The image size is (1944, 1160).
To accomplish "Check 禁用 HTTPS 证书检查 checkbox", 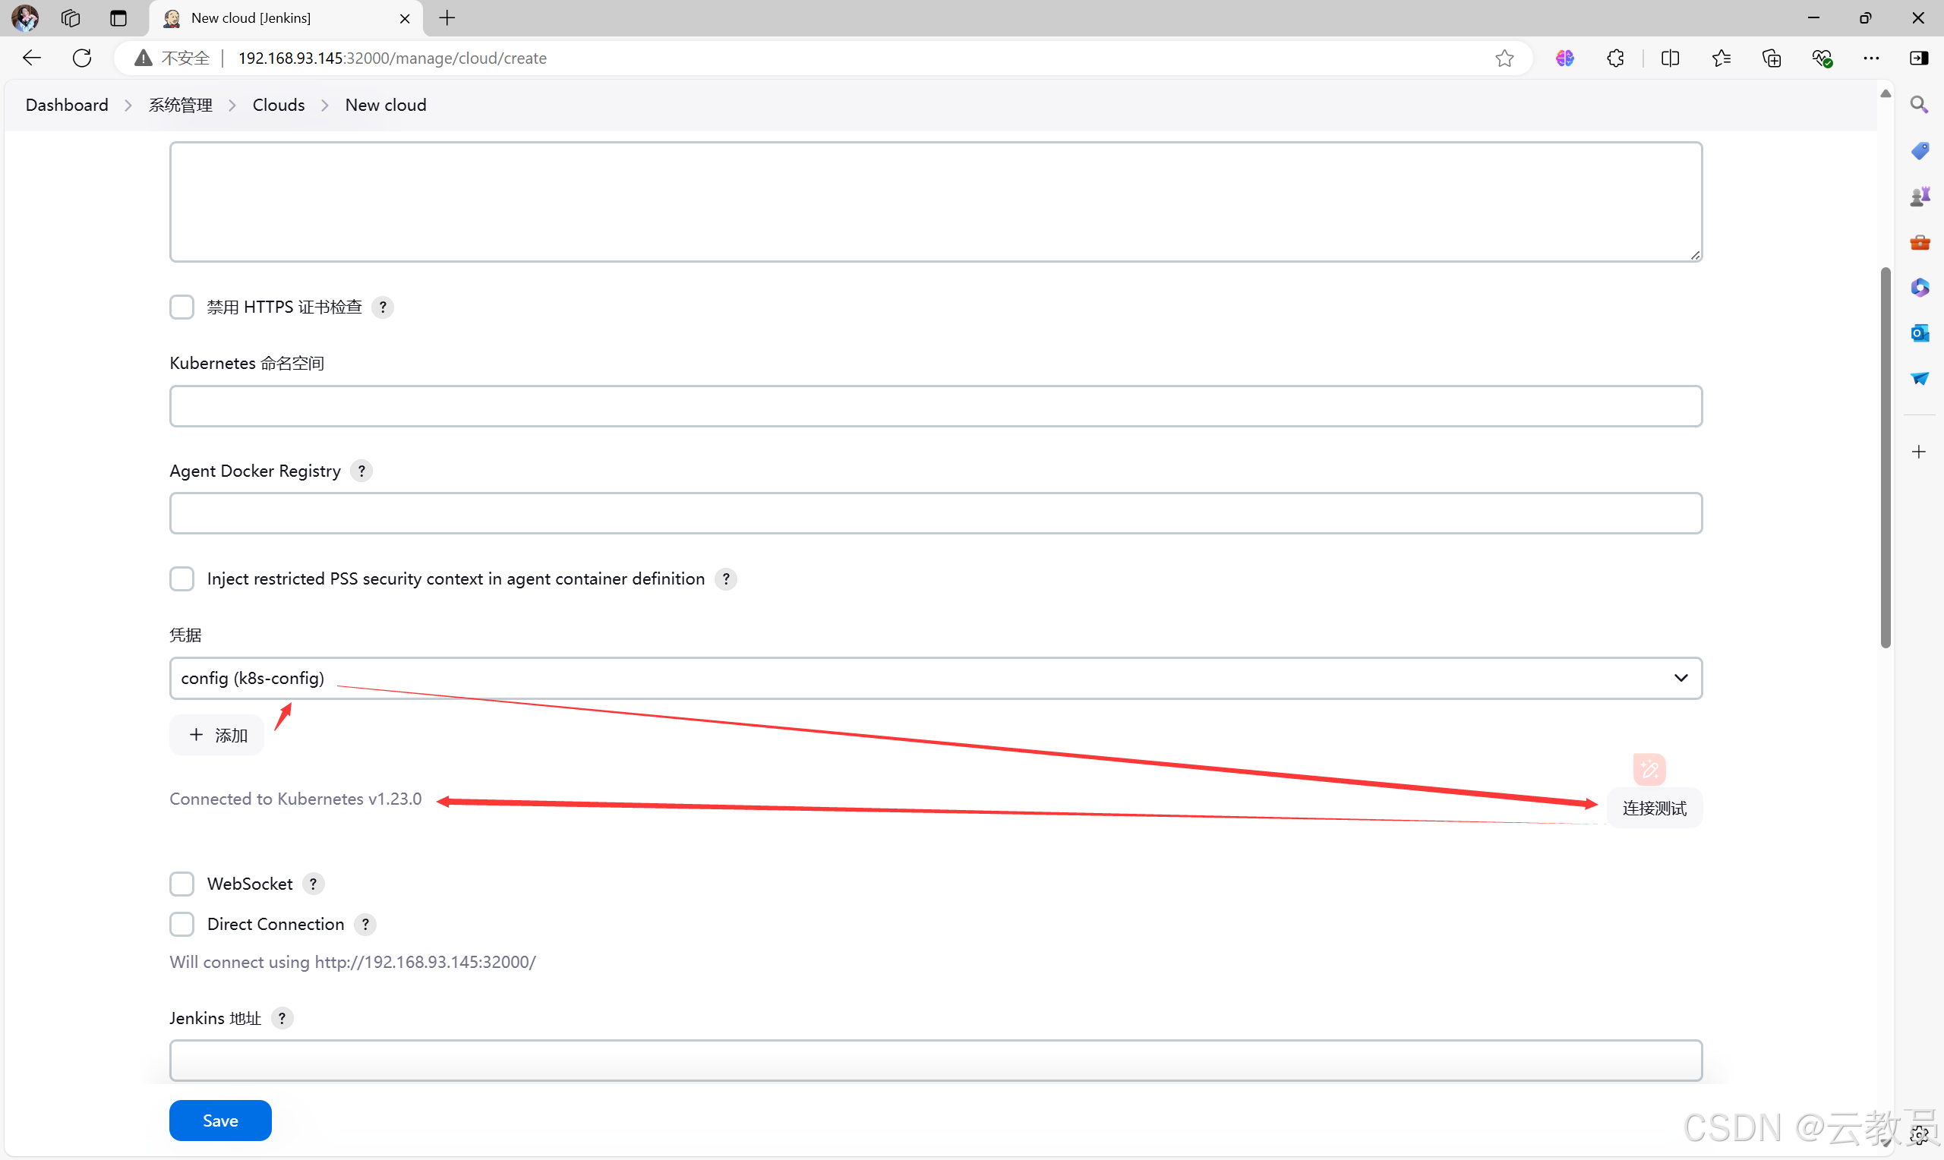I will pyautogui.click(x=182, y=307).
